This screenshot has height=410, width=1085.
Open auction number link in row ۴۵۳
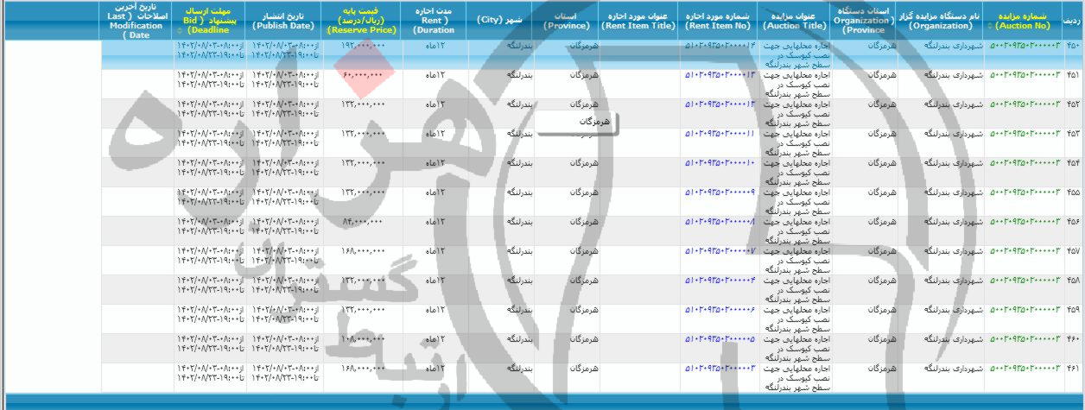(1025, 135)
